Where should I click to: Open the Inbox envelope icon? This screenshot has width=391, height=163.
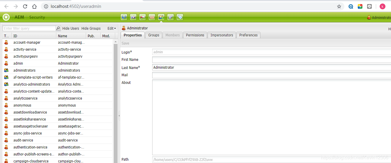point(152,17)
